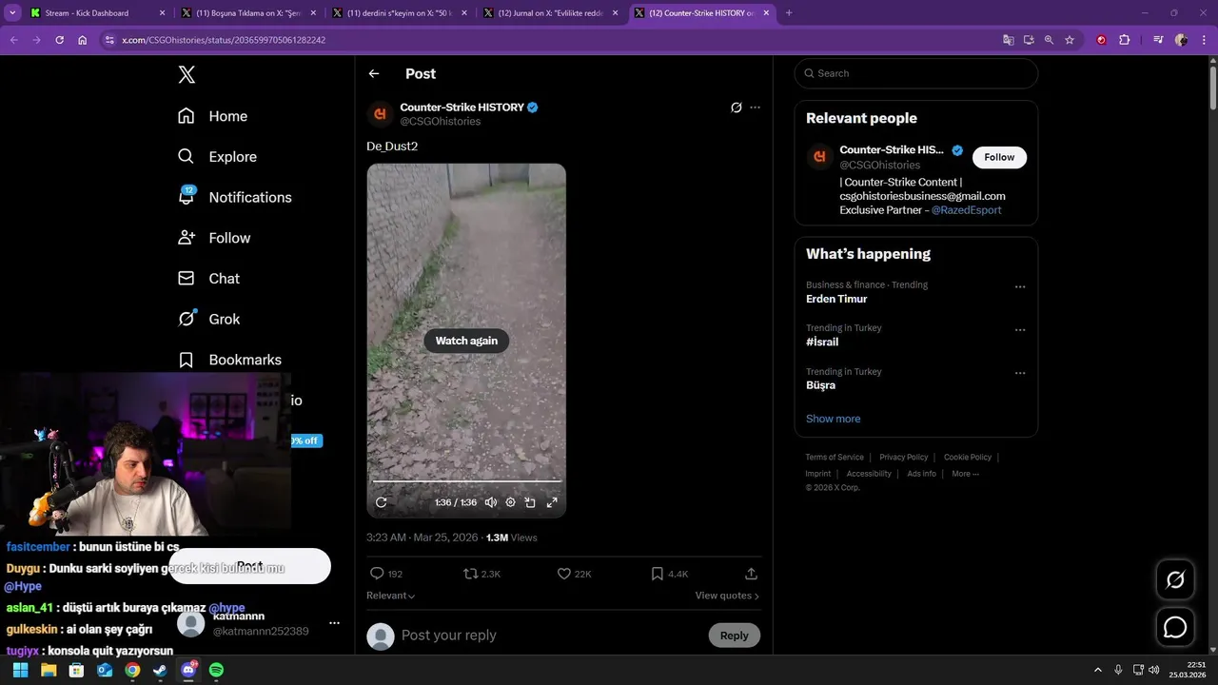
Task: Click Show more under What's happening
Action: click(833, 419)
